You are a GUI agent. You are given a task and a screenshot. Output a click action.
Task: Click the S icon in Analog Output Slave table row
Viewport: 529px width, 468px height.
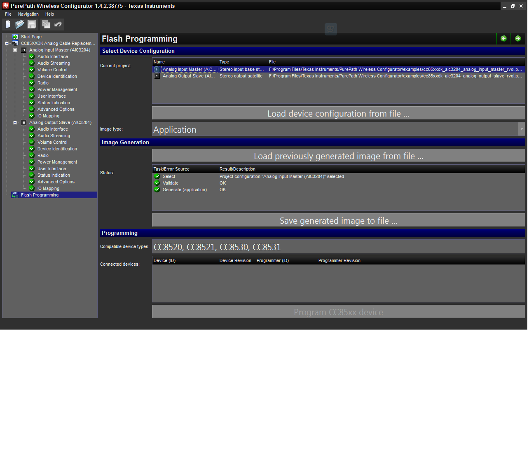(157, 76)
